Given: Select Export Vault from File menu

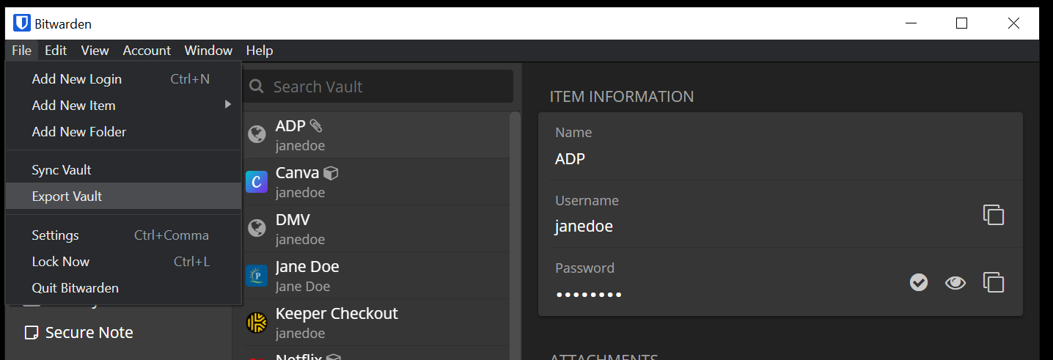Looking at the screenshot, I should tap(67, 196).
